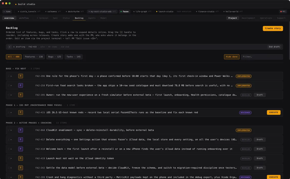290x179 pixels.
Task: Select the Bugs 125 filter chip
Action: tap(55, 57)
